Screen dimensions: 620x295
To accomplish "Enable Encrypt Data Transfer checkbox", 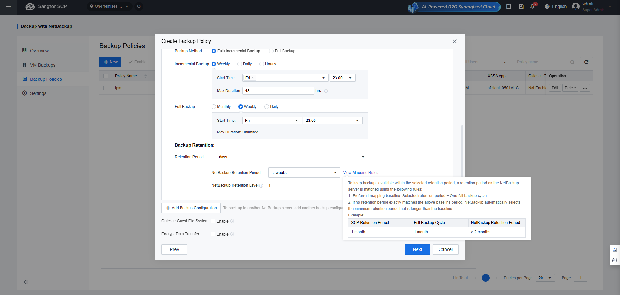I will tap(213, 234).
